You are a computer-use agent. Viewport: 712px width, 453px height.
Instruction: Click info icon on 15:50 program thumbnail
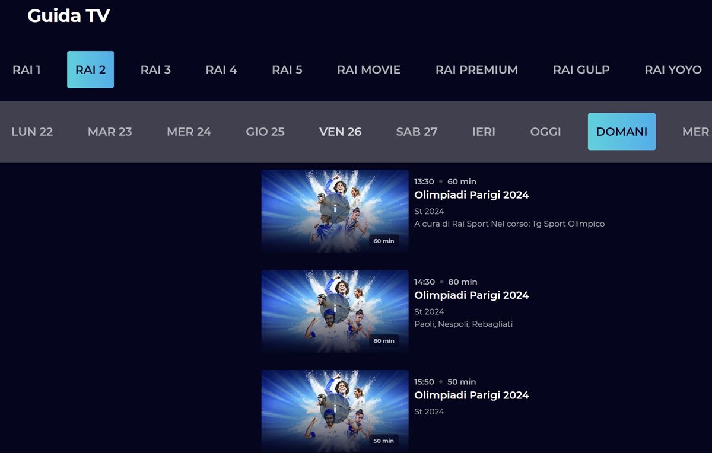coord(335,409)
